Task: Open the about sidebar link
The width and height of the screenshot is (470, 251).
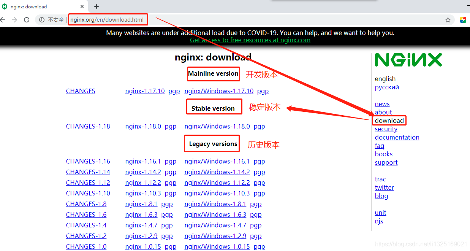Action: pos(383,112)
